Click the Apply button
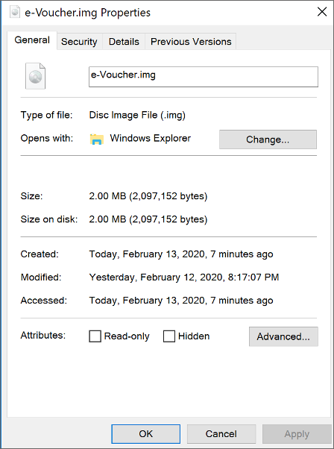The image size is (334, 449). 297,434
